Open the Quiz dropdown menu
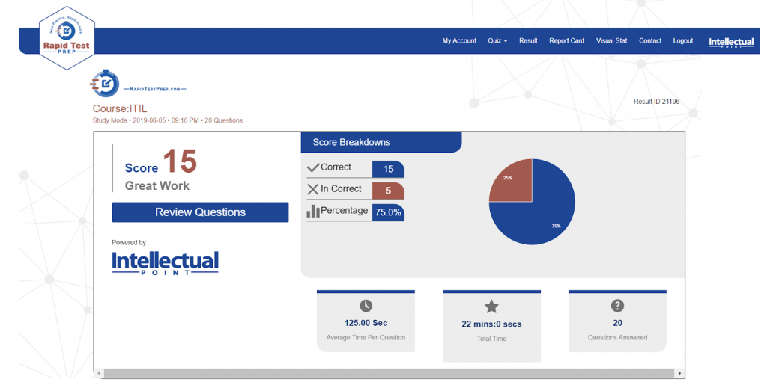The image size is (767, 385). point(497,41)
